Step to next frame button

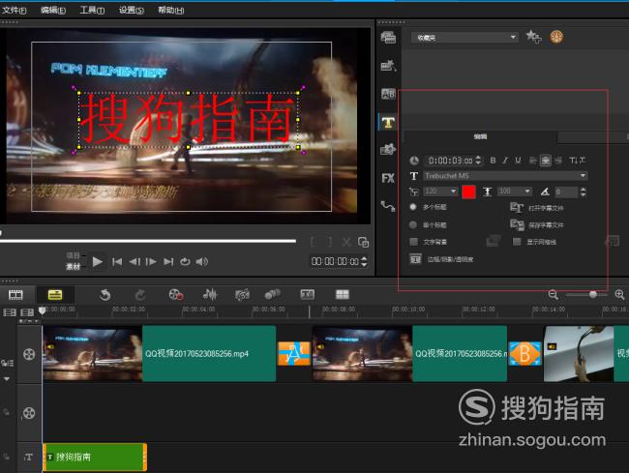pyautogui.click(x=151, y=262)
